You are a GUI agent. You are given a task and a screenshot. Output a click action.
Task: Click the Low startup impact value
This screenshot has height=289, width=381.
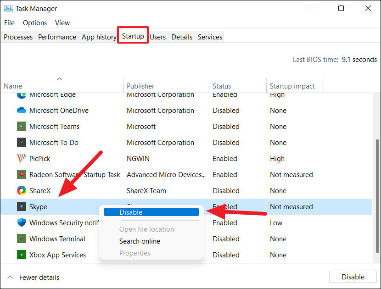[276, 222]
